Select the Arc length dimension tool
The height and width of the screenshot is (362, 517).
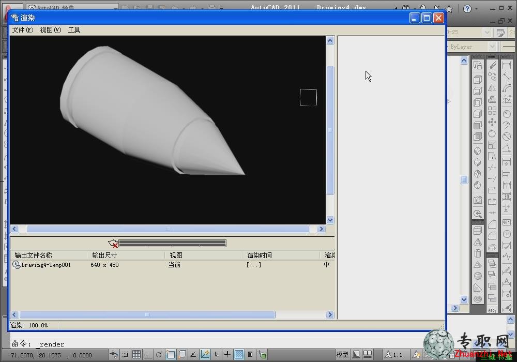click(507, 88)
